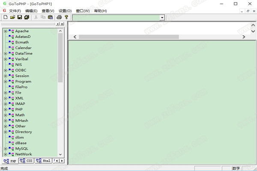
Task: Select the MHash tree item
Action: (22, 121)
